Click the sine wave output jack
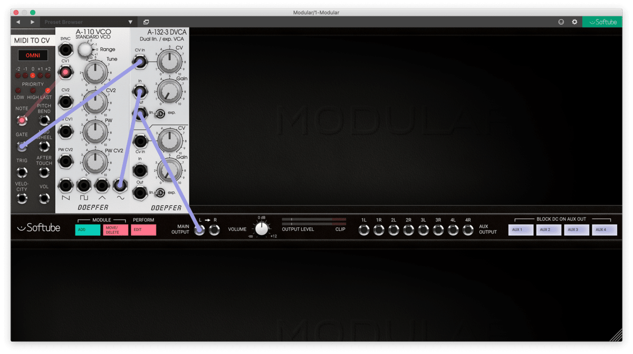633x354 pixels. tap(120, 185)
